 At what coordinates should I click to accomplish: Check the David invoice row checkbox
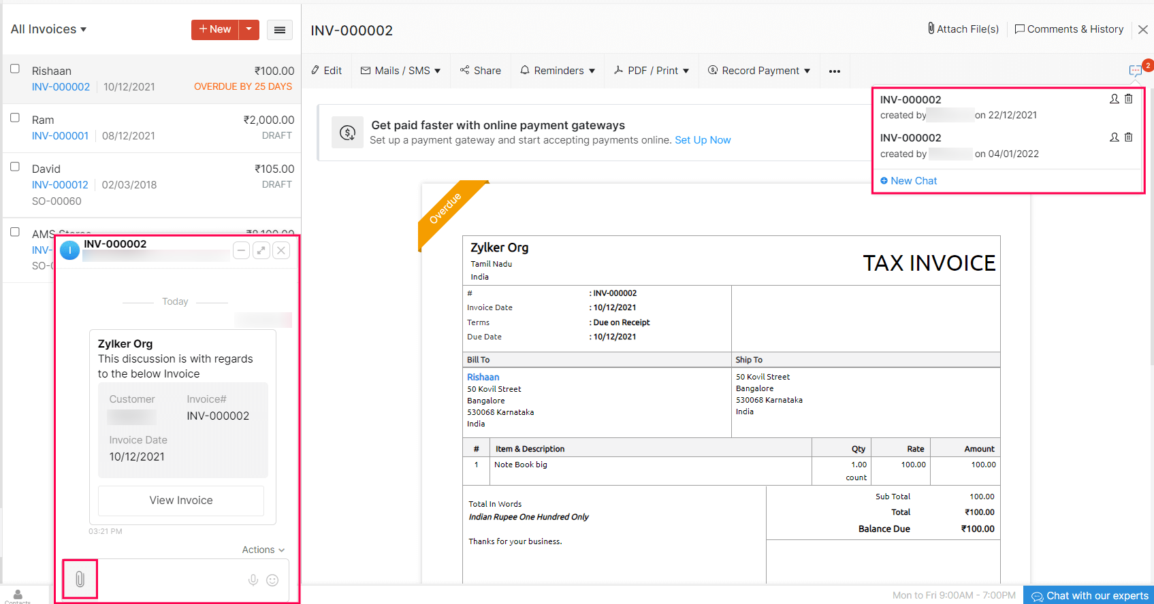[15, 167]
